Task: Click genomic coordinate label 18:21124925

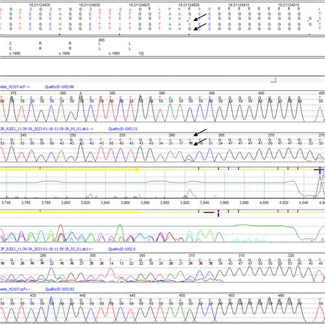Action: point(139,5)
